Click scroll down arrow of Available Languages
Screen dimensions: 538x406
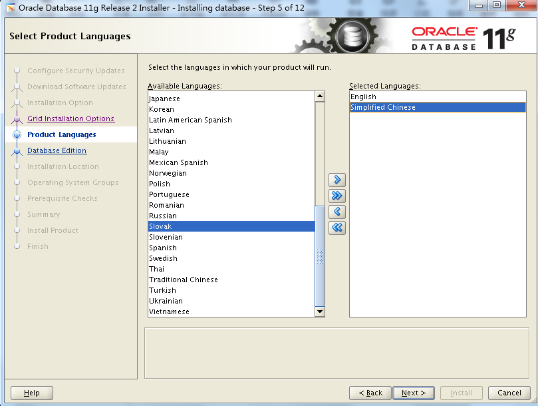coord(320,311)
